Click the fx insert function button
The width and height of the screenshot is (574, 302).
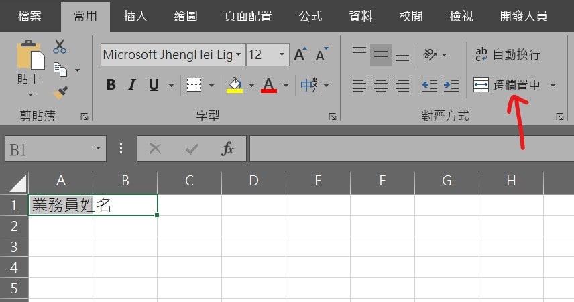point(227,149)
